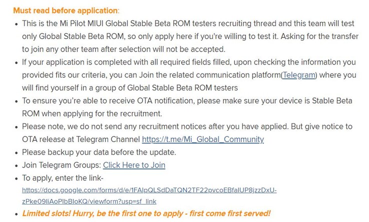Click the line starting "This is the Mi Pilot"
Viewport: 369px width, 222px height.
[188, 23]
